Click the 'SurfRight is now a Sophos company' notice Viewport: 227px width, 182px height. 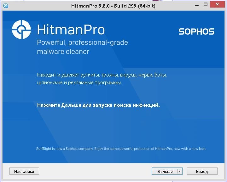click(x=121, y=149)
